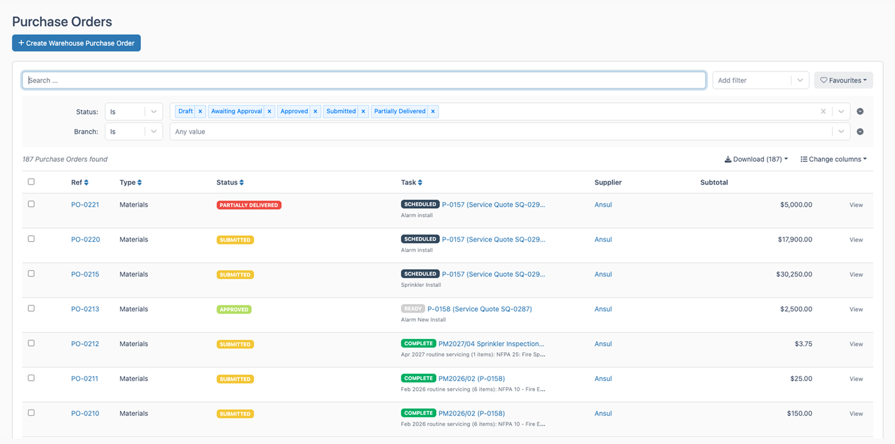The width and height of the screenshot is (895, 444).
Task: Sort by Type column arrows
Action: coord(139,182)
